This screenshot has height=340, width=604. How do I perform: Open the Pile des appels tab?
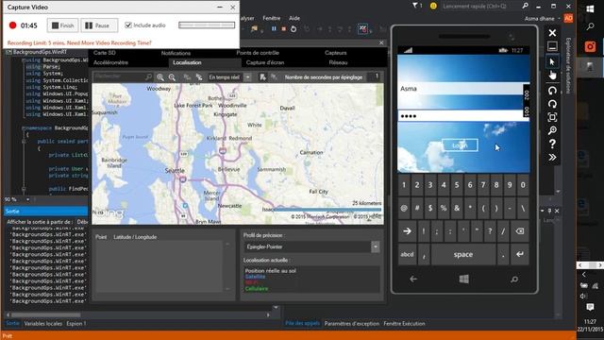[302, 323]
